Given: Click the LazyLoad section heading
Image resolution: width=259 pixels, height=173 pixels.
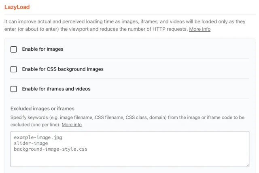Looking at the screenshot, I should pyautogui.click(x=17, y=7).
